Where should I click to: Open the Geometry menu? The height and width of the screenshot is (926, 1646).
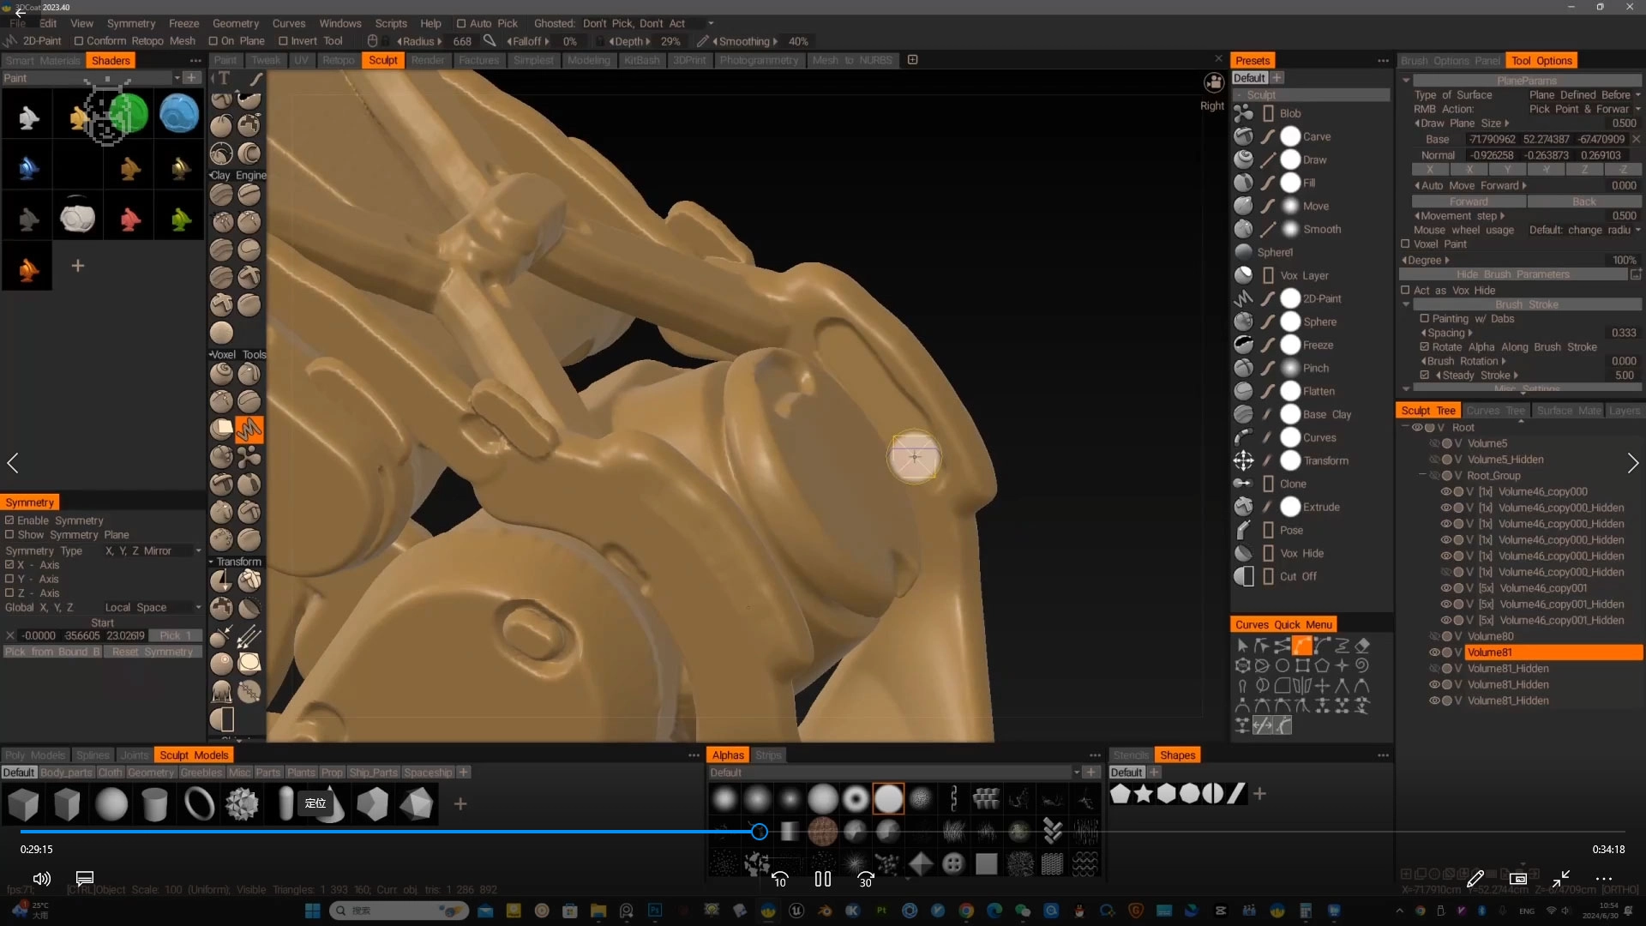235,23
